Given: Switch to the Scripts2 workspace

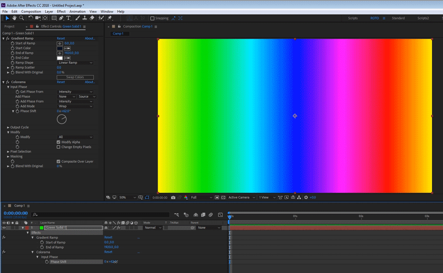Looking at the screenshot, I should click(x=423, y=18).
